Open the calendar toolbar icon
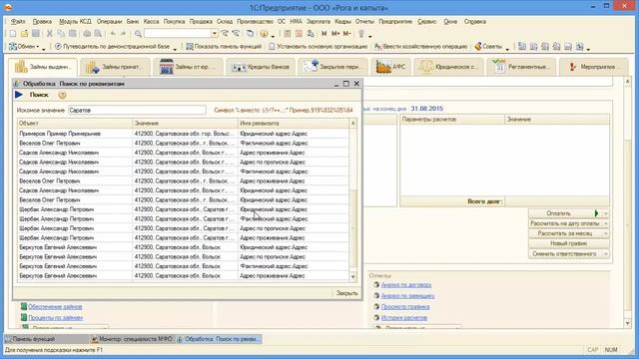 tap(299, 34)
